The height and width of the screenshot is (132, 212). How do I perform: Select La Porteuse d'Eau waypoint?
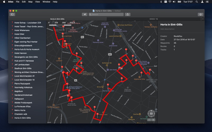pos(27,106)
